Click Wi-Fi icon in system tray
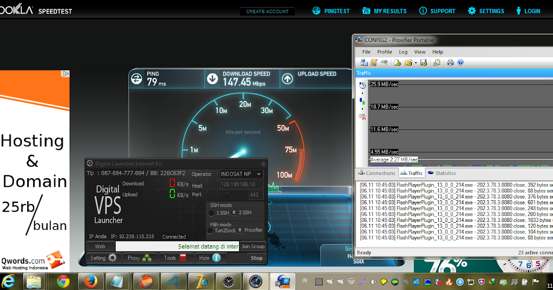553x290 pixels. (351, 281)
